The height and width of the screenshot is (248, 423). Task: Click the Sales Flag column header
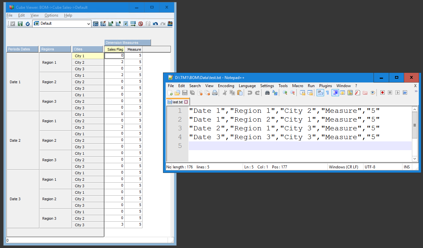[115, 49]
